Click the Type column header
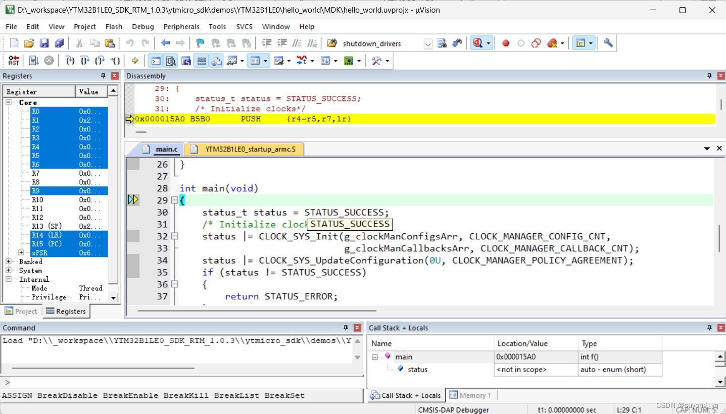Image resolution: width=726 pixels, height=414 pixels. 620,343
